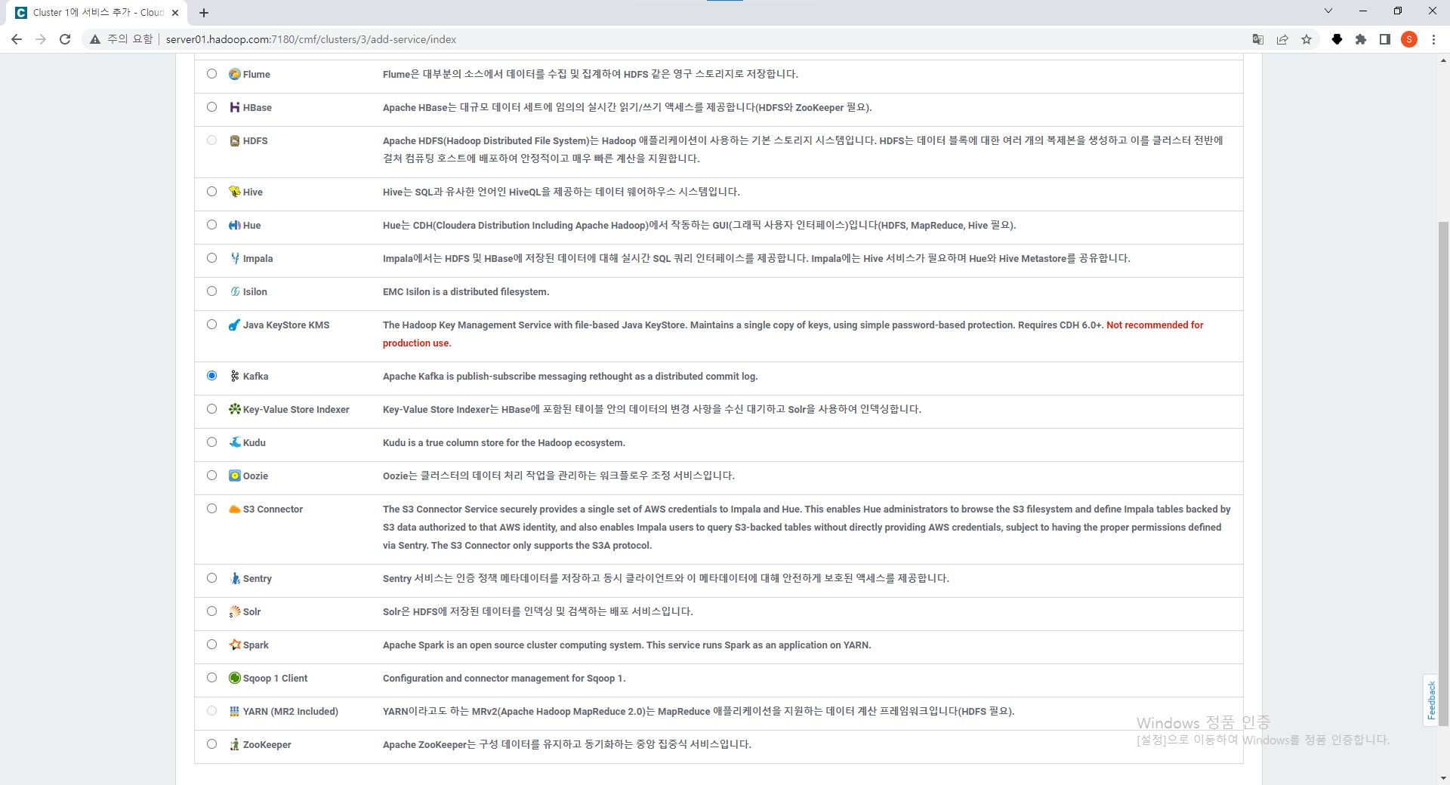Click the S3 Connector label
The width and height of the screenshot is (1450, 785).
click(273, 509)
